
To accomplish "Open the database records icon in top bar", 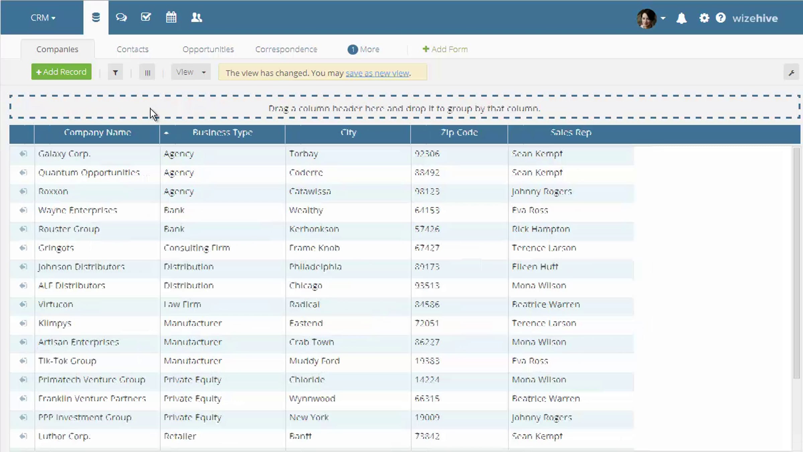I will click(96, 17).
